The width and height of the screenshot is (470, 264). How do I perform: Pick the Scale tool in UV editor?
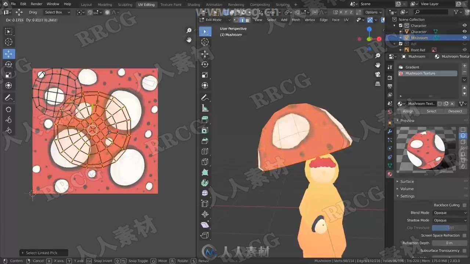9,75
